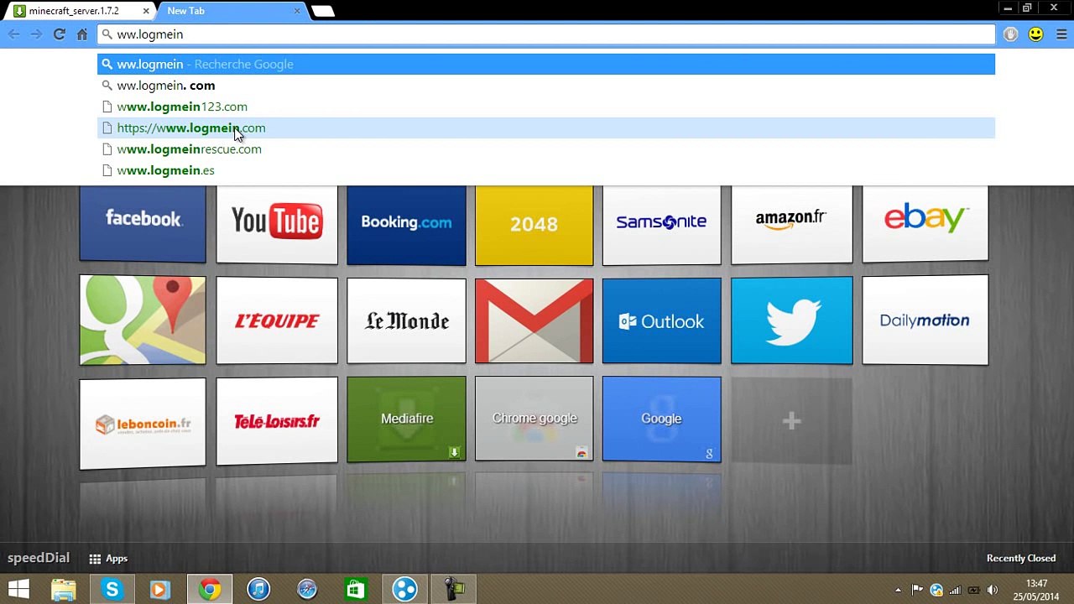
Task: Open the Booking.com speed dial tile
Action: coord(406,225)
